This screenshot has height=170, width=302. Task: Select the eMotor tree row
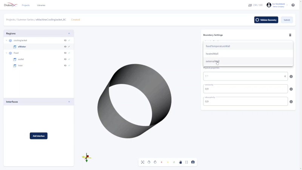(x=39, y=46)
